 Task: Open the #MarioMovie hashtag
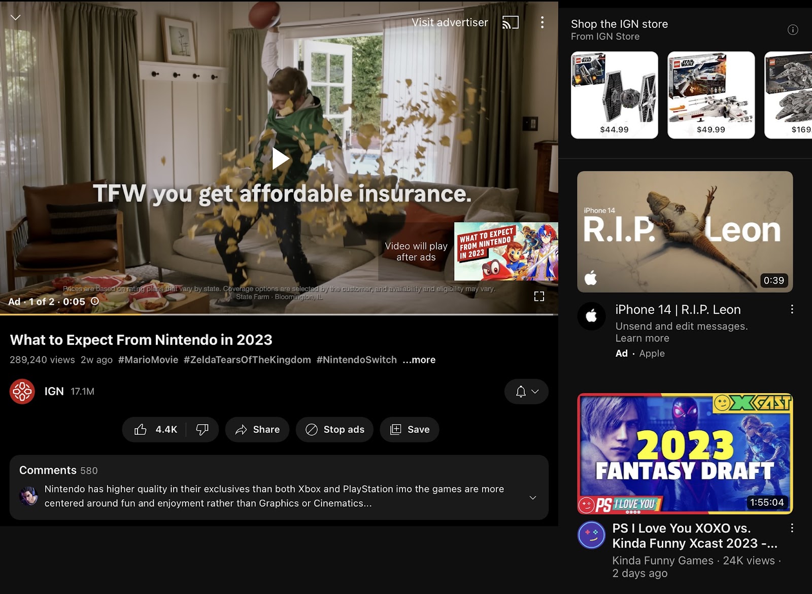click(x=148, y=360)
